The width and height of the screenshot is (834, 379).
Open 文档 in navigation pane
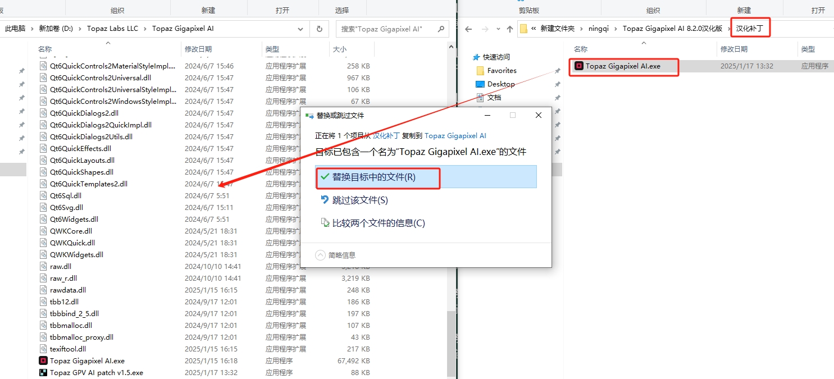(494, 97)
